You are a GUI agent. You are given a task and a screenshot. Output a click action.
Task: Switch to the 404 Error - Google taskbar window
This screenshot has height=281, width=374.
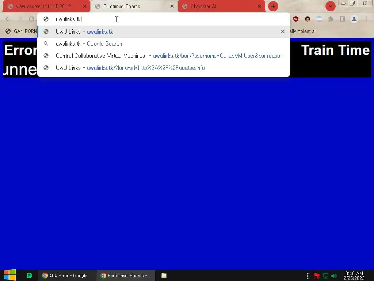(68, 276)
